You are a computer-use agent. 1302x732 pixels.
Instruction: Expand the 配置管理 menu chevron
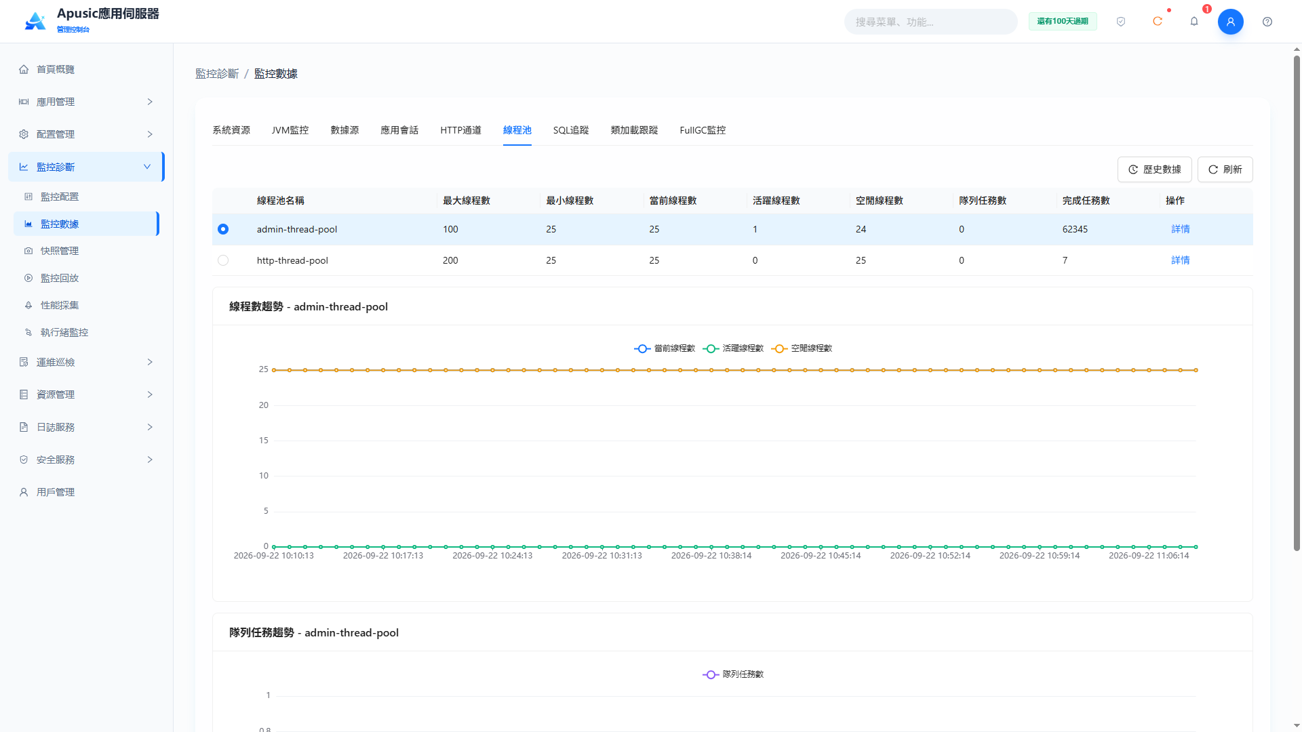click(150, 134)
